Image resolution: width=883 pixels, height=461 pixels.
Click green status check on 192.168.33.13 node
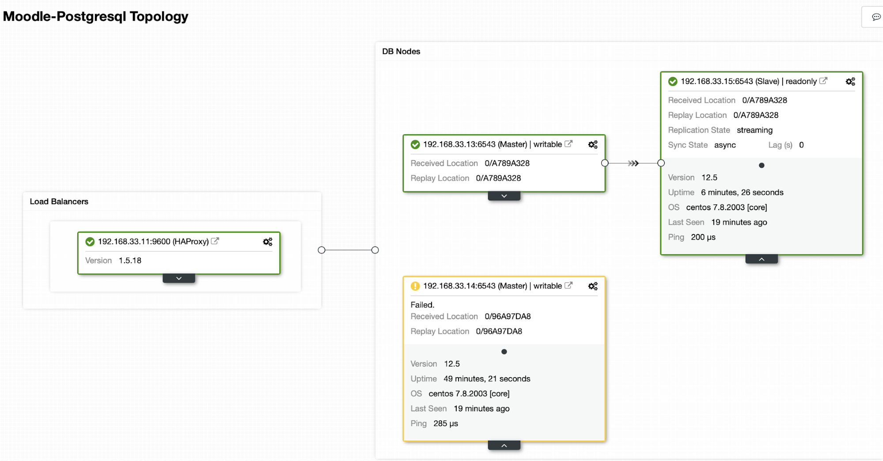click(415, 144)
